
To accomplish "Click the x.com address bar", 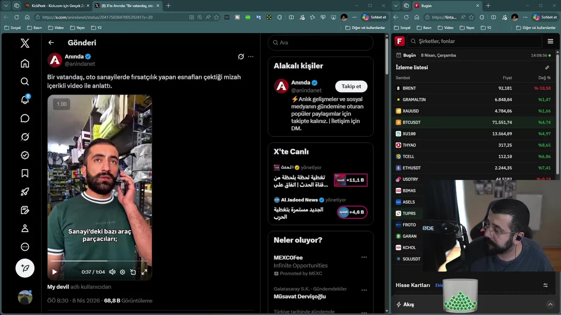I will pos(112,17).
